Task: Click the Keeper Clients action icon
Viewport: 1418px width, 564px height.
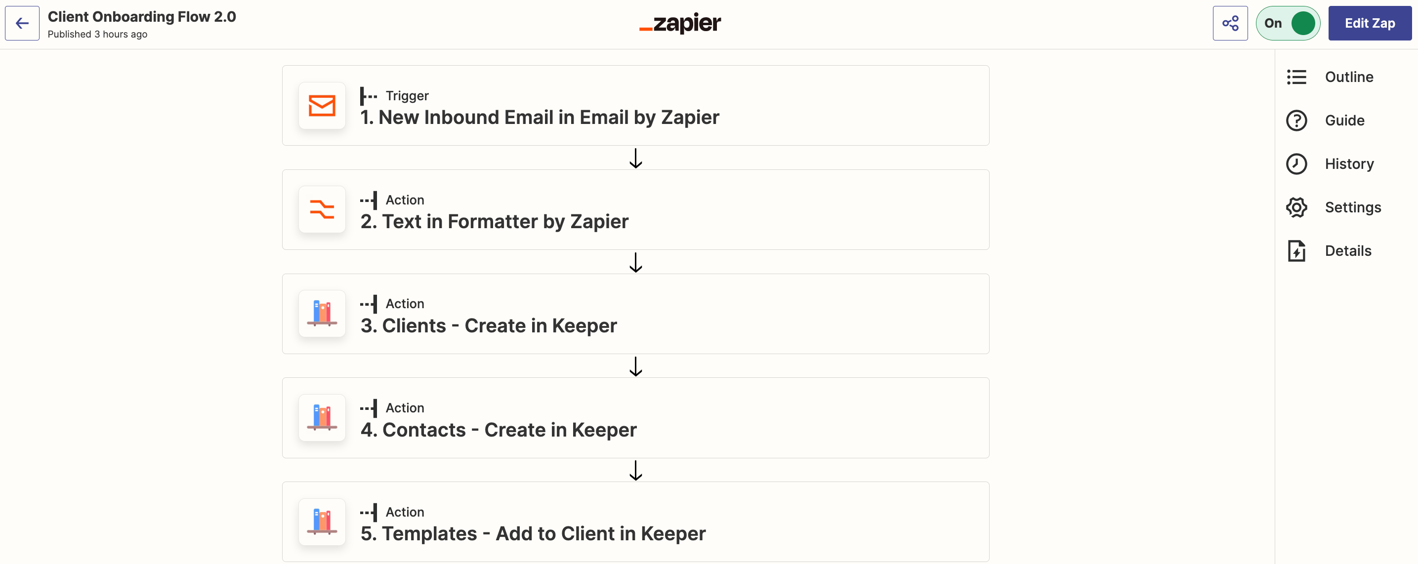Action: [322, 316]
